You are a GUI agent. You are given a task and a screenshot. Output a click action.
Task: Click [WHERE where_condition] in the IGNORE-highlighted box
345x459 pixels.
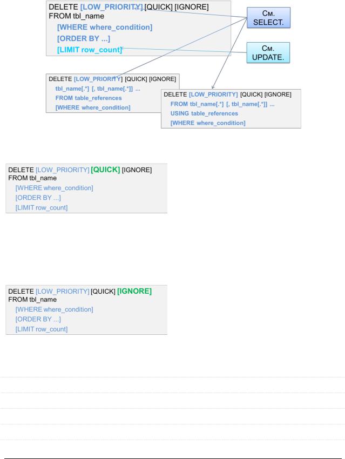[x=54, y=309]
